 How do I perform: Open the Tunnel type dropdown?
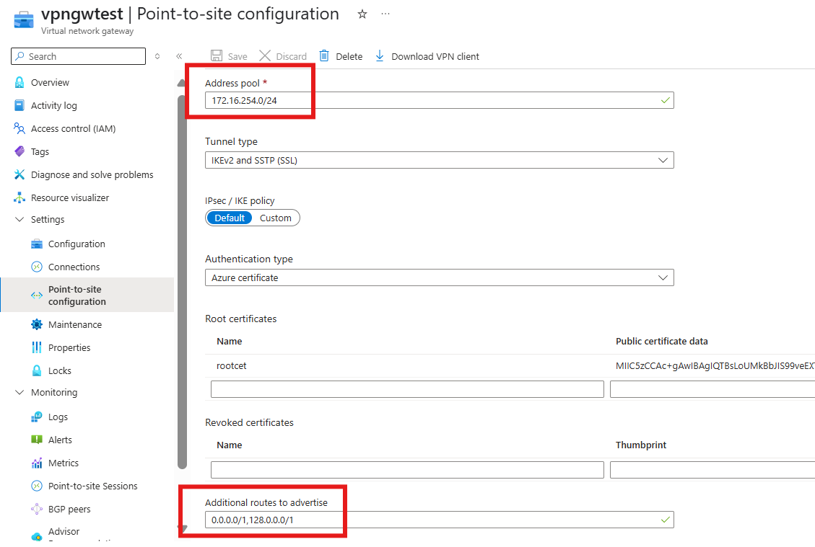point(663,160)
